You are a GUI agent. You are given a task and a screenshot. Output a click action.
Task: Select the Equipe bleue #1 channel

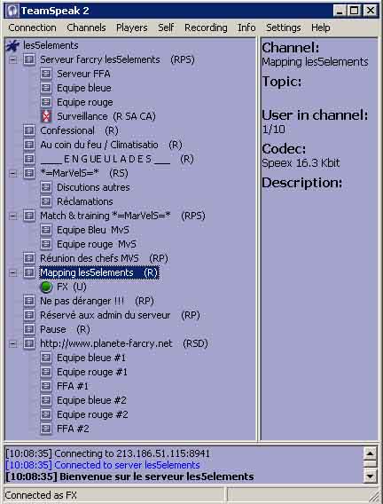[x=91, y=358]
